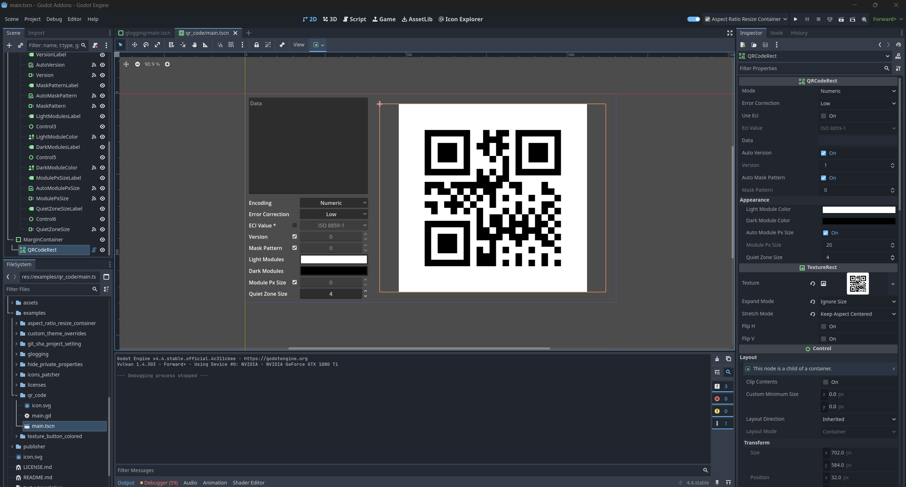The image size is (906, 487).
Task: Zoom in the 2D viewport
Action: [x=167, y=64]
